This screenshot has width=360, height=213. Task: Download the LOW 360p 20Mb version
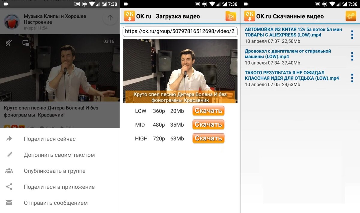coord(208,111)
